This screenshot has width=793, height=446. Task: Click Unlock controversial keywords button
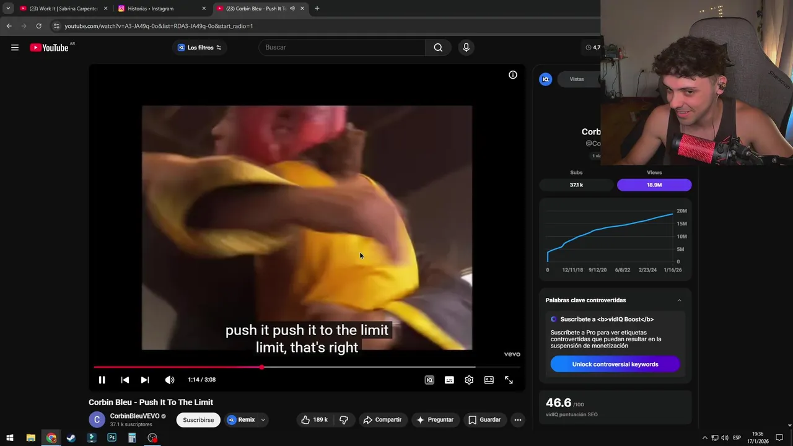(615, 364)
